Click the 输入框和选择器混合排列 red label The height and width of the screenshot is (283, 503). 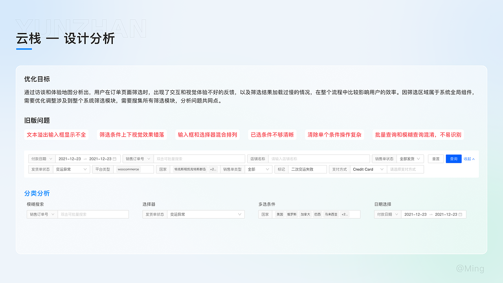[x=207, y=135]
